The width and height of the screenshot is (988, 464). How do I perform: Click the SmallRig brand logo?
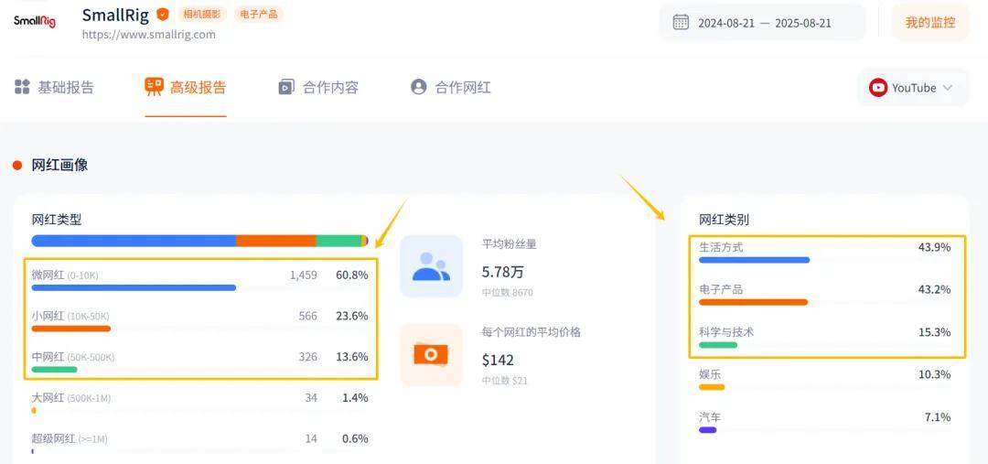[x=35, y=20]
